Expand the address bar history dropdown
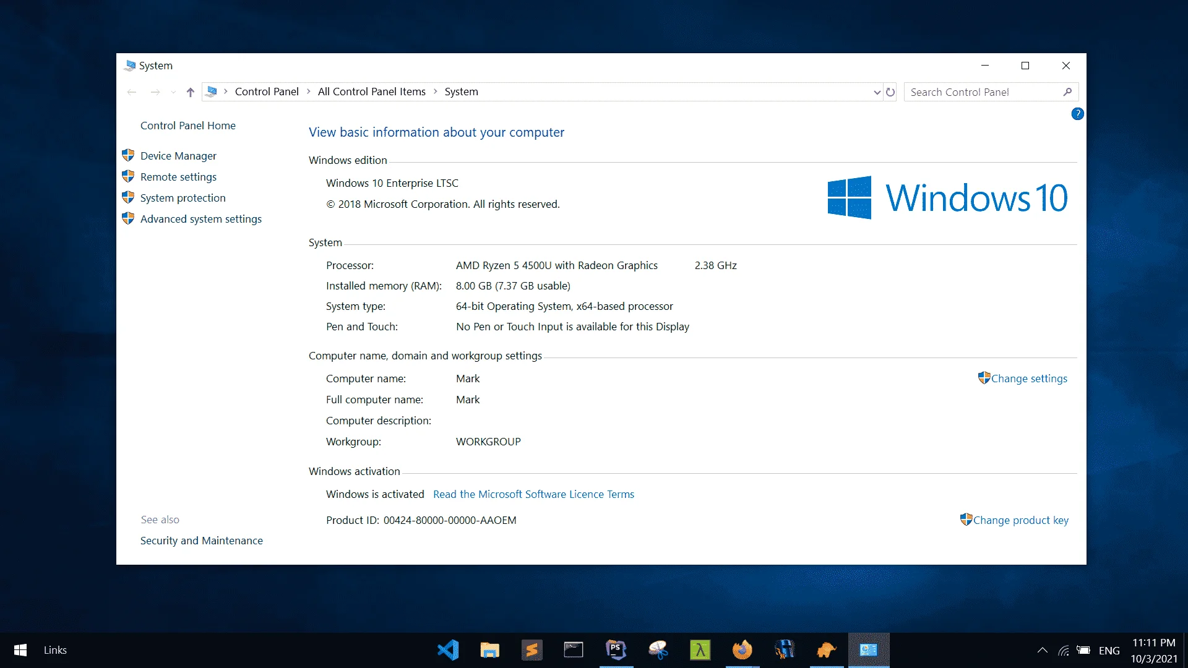1188x668 pixels. pyautogui.click(x=877, y=92)
